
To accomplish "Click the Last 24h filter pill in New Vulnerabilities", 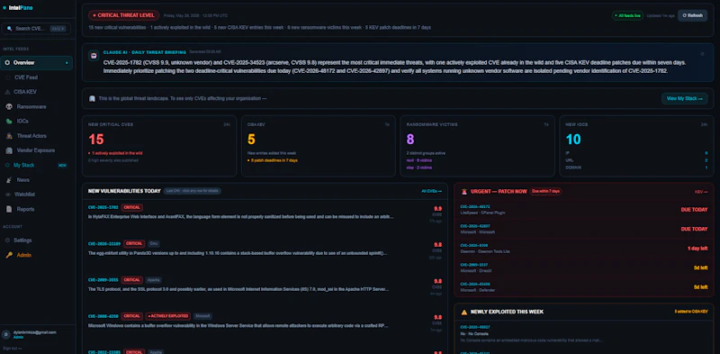I will click(x=192, y=191).
